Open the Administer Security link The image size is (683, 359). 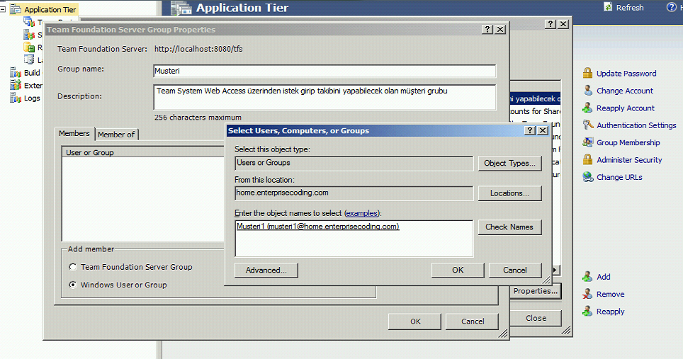click(629, 160)
